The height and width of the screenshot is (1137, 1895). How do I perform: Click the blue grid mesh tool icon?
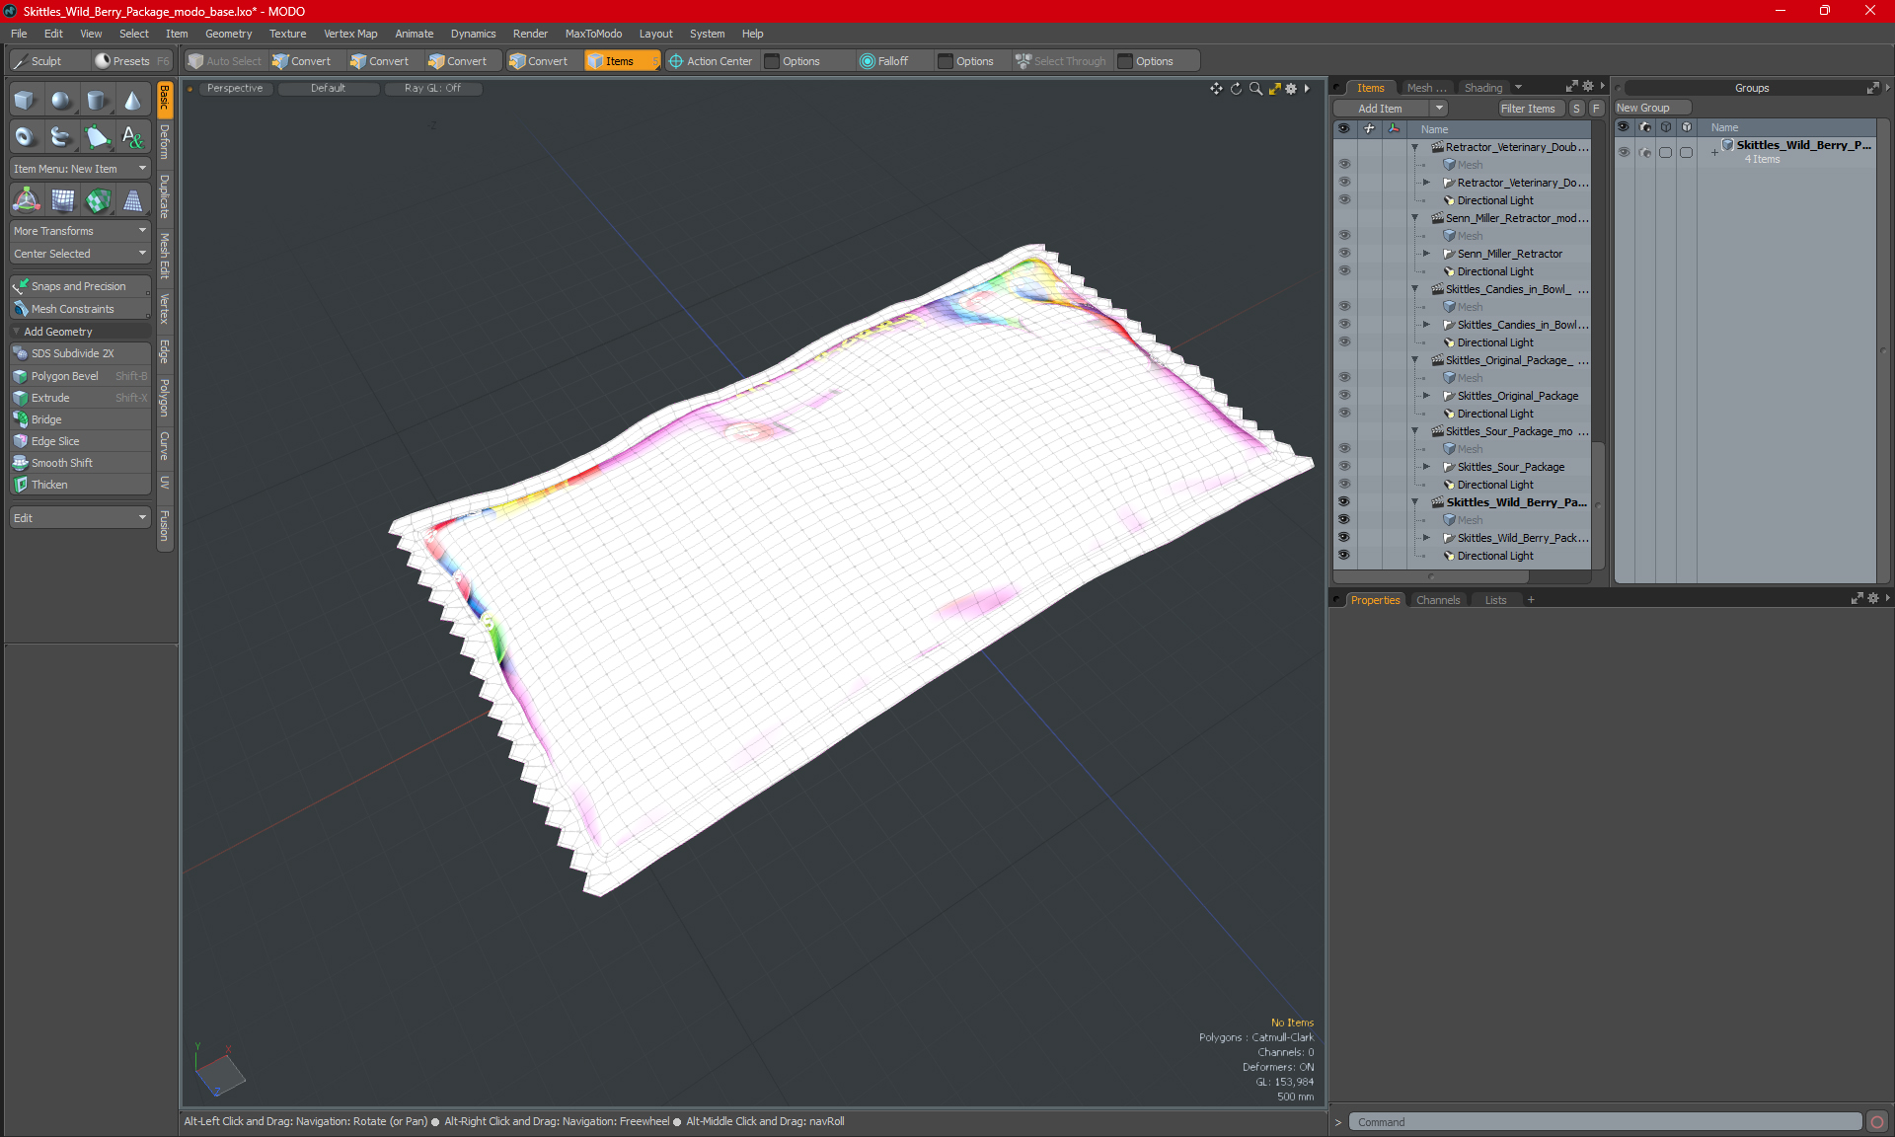(x=61, y=200)
